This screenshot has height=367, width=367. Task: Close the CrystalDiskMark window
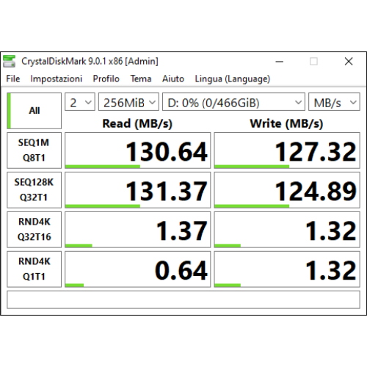coord(349,62)
